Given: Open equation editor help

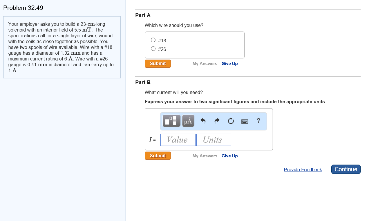Looking at the screenshot, I should pyautogui.click(x=258, y=121).
